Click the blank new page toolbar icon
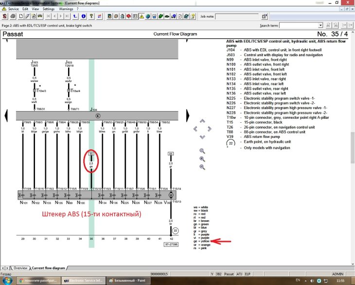Viewport: 355px width, 285px height. (21, 17)
